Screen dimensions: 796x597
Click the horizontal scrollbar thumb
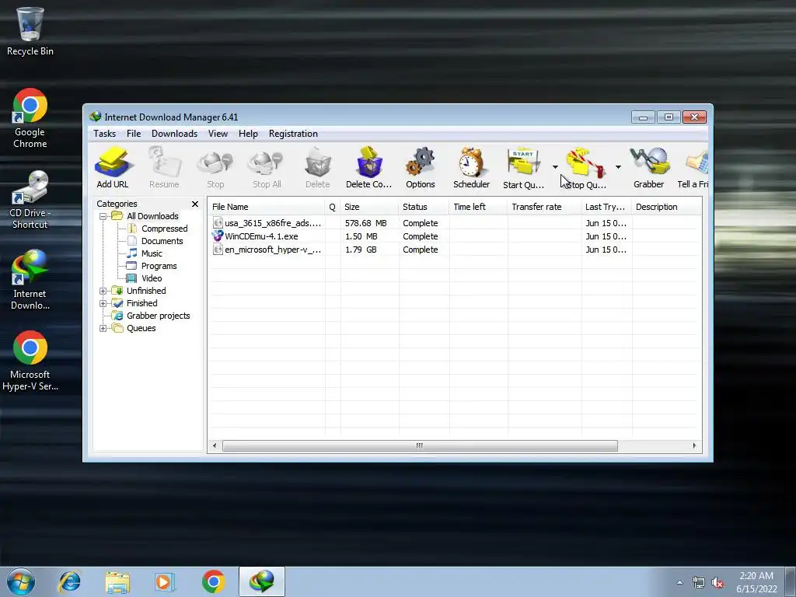click(420, 445)
